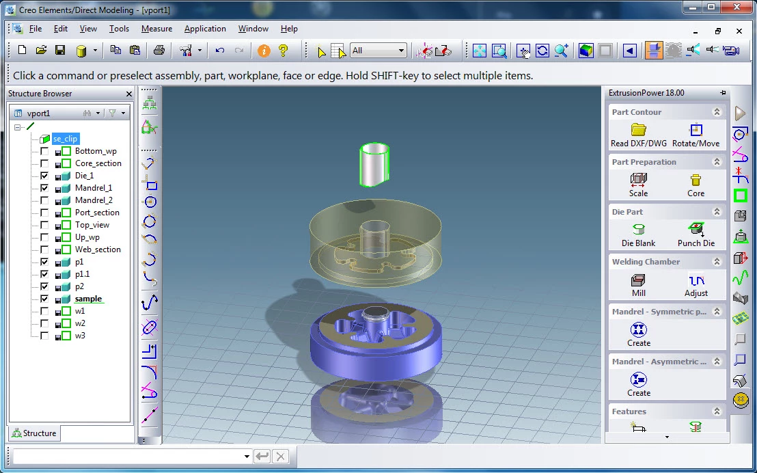Image resolution: width=757 pixels, height=473 pixels.
Task: Click the Print icon in toolbar
Action: pyautogui.click(x=159, y=51)
